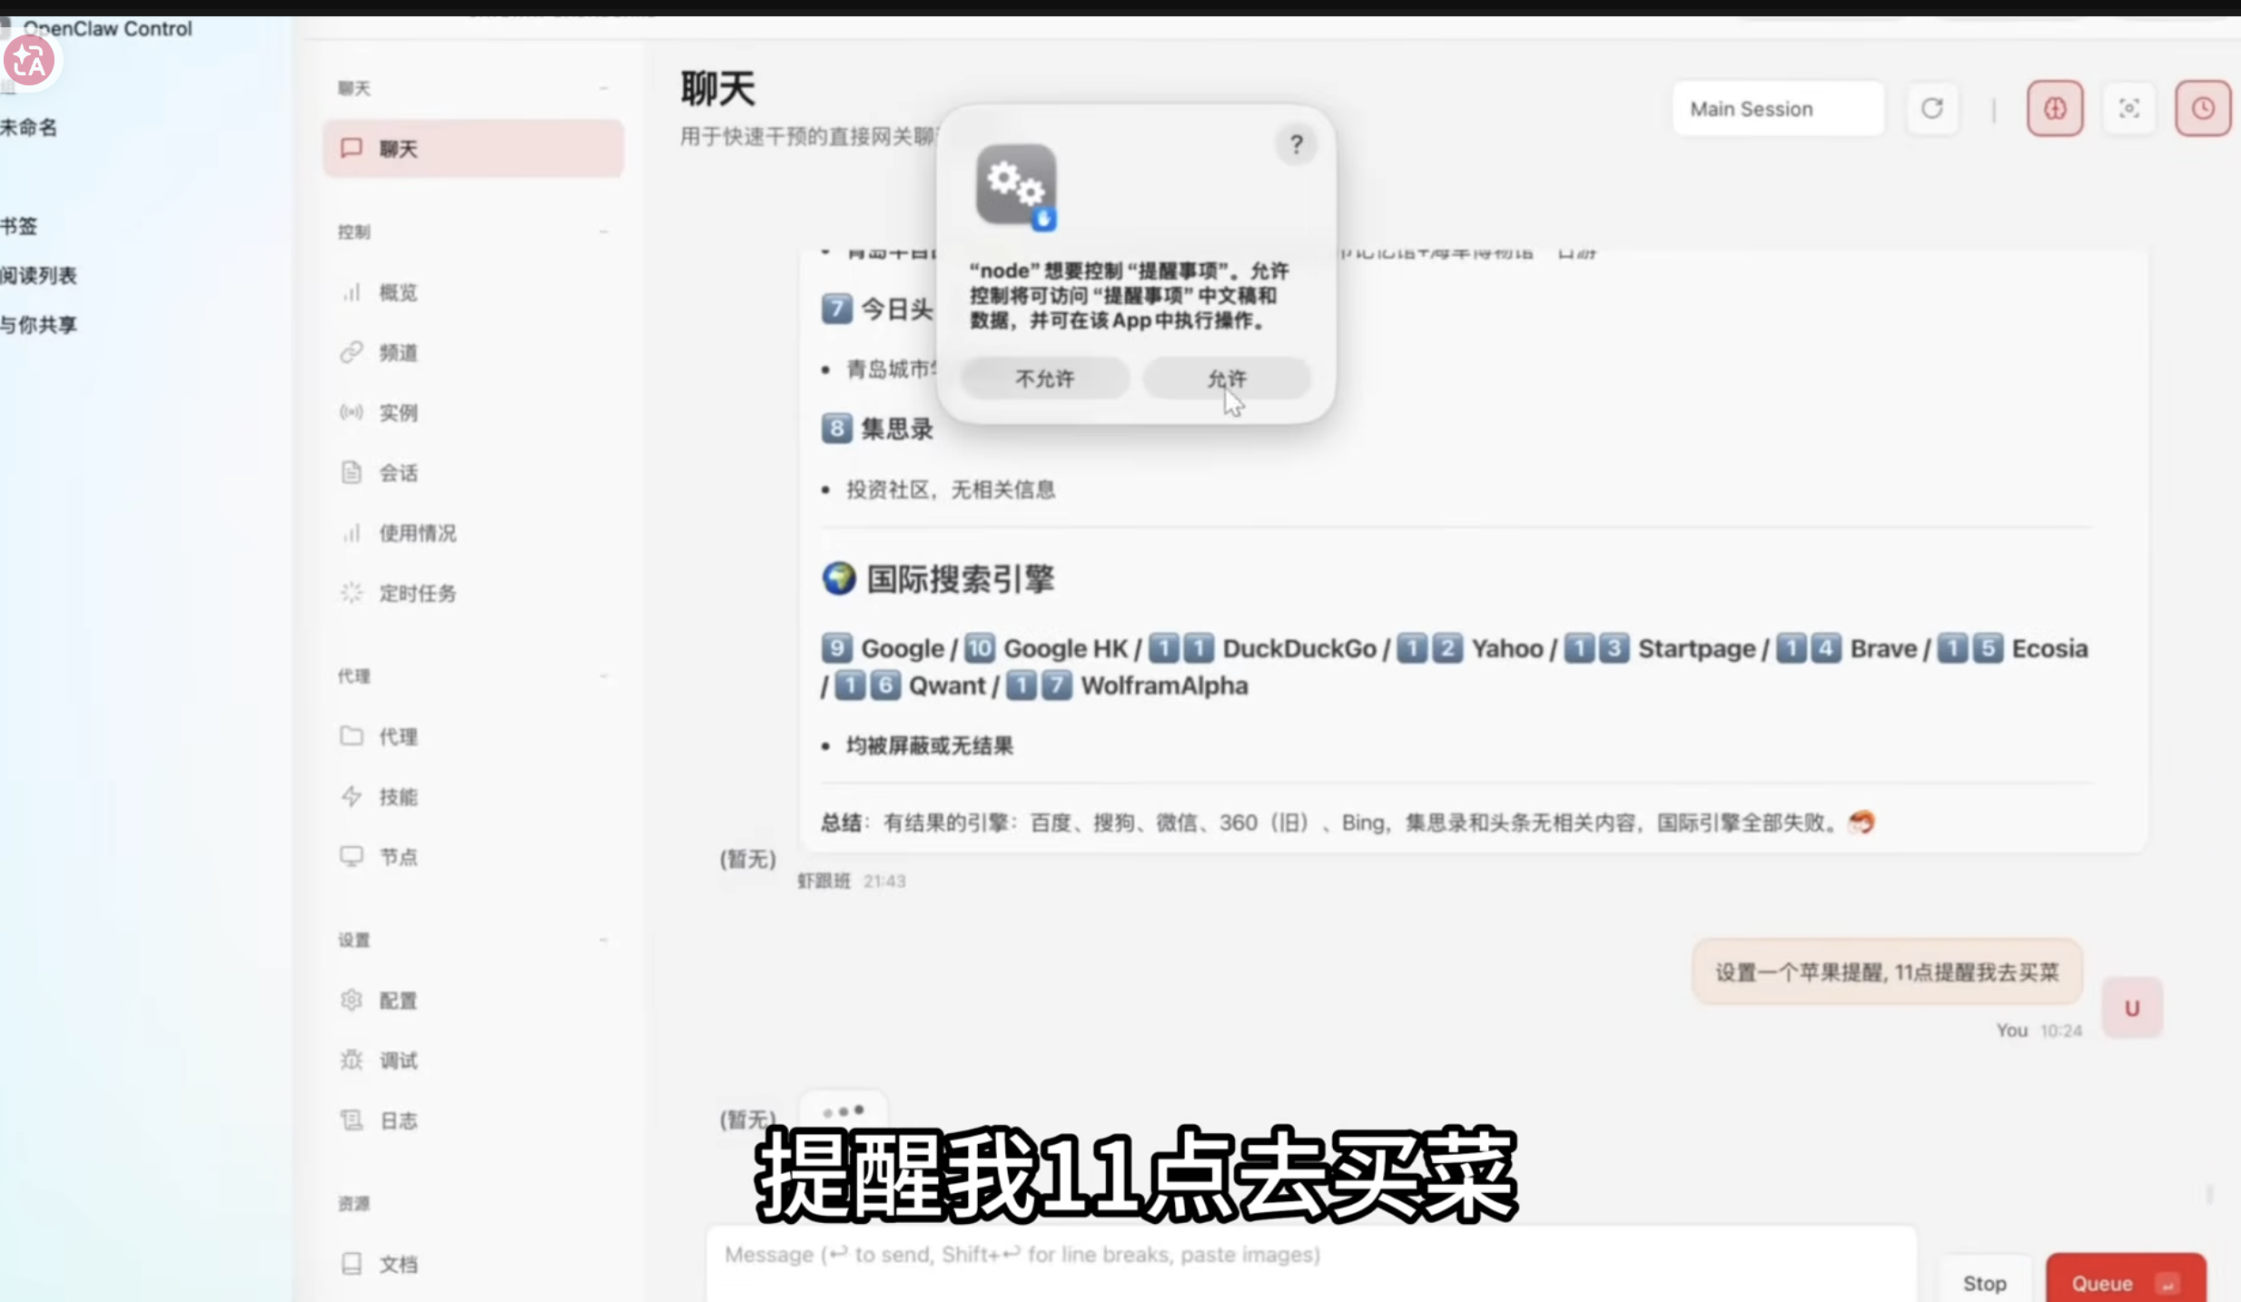Image resolution: width=2241 pixels, height=1302 pixels.
Task: Toggle the clock icon button at top right
Action: (2202, 109)
